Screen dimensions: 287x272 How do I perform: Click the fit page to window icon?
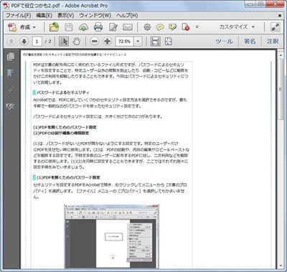pos(169,42)
